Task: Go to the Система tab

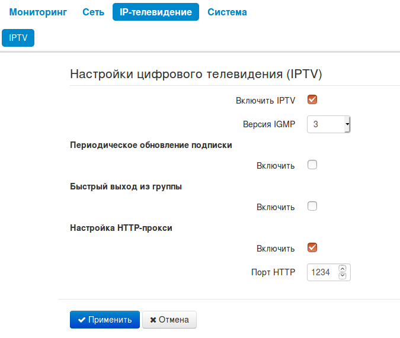Action: (227, 12)
